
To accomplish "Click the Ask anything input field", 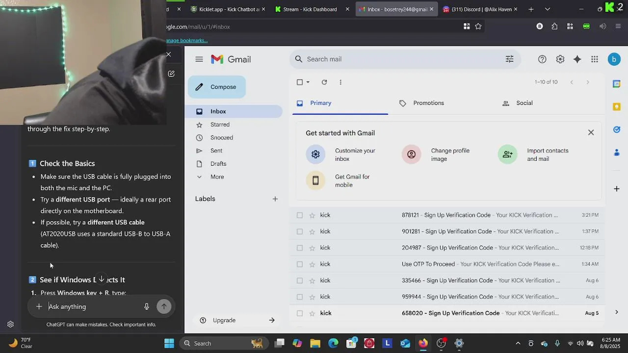I will tap(93, 307).
